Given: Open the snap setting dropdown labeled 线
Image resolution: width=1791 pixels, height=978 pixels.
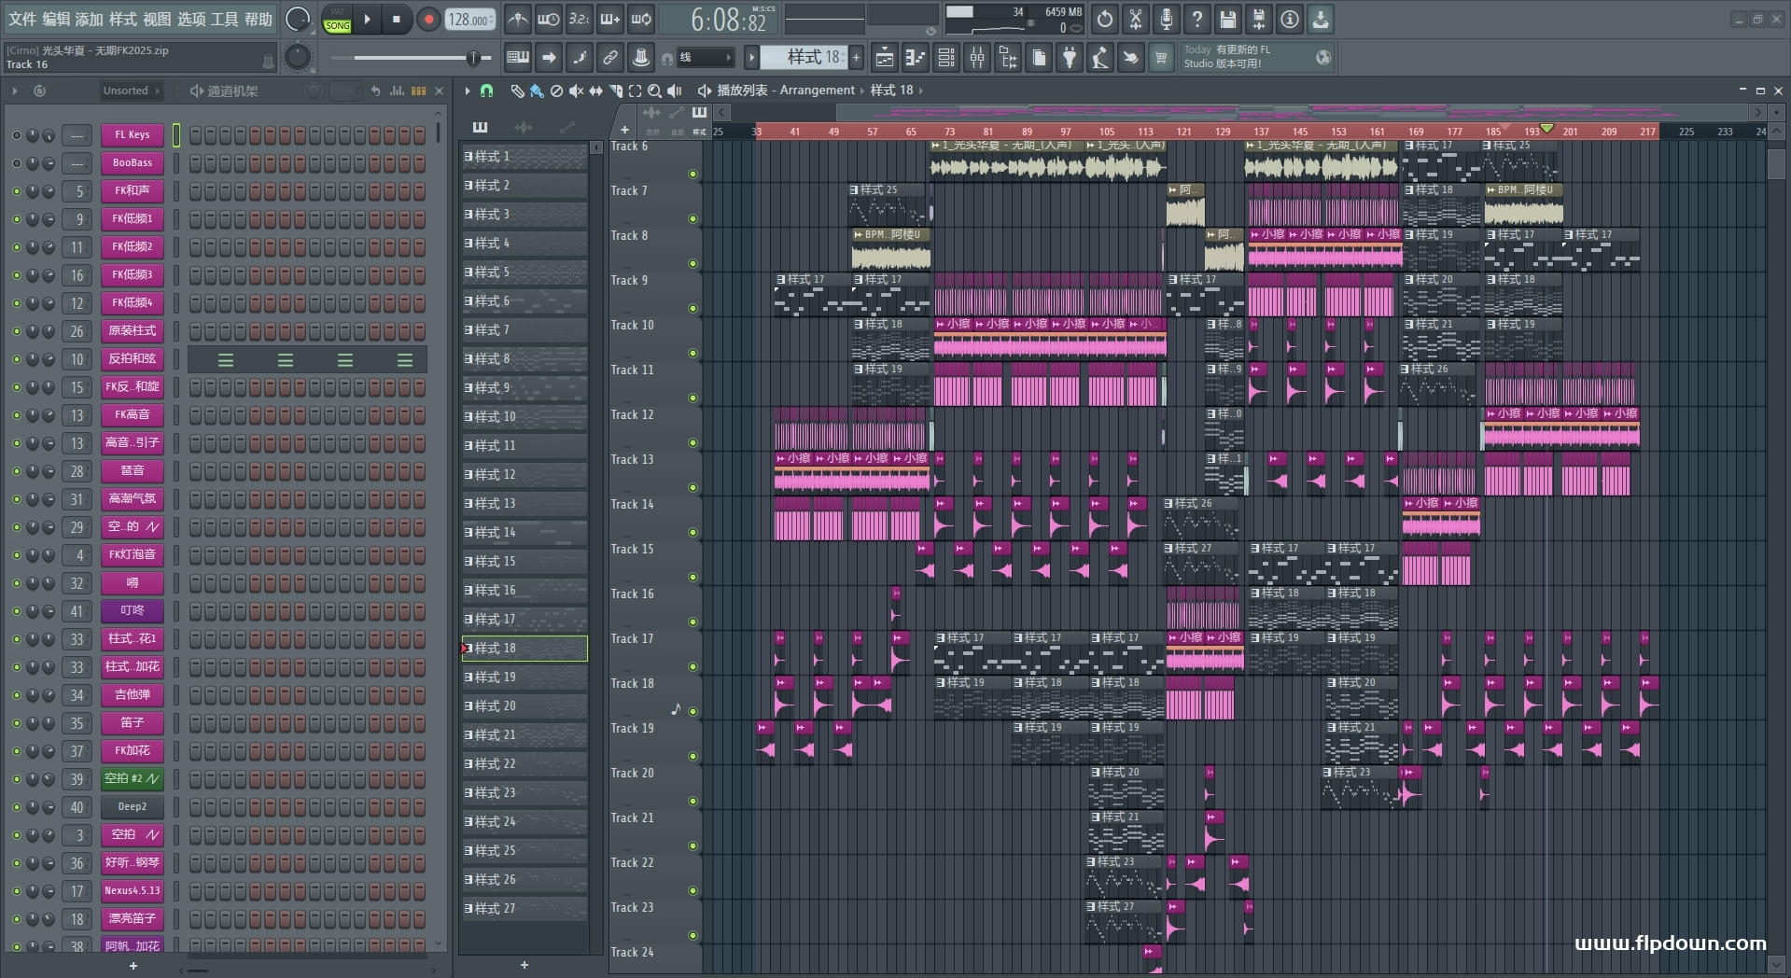Looking at the screenshot, I should [705, 58].
